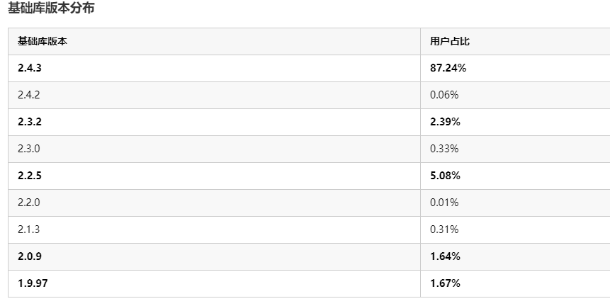Select version 2.1.3 cell

click(x=30, y=229)
